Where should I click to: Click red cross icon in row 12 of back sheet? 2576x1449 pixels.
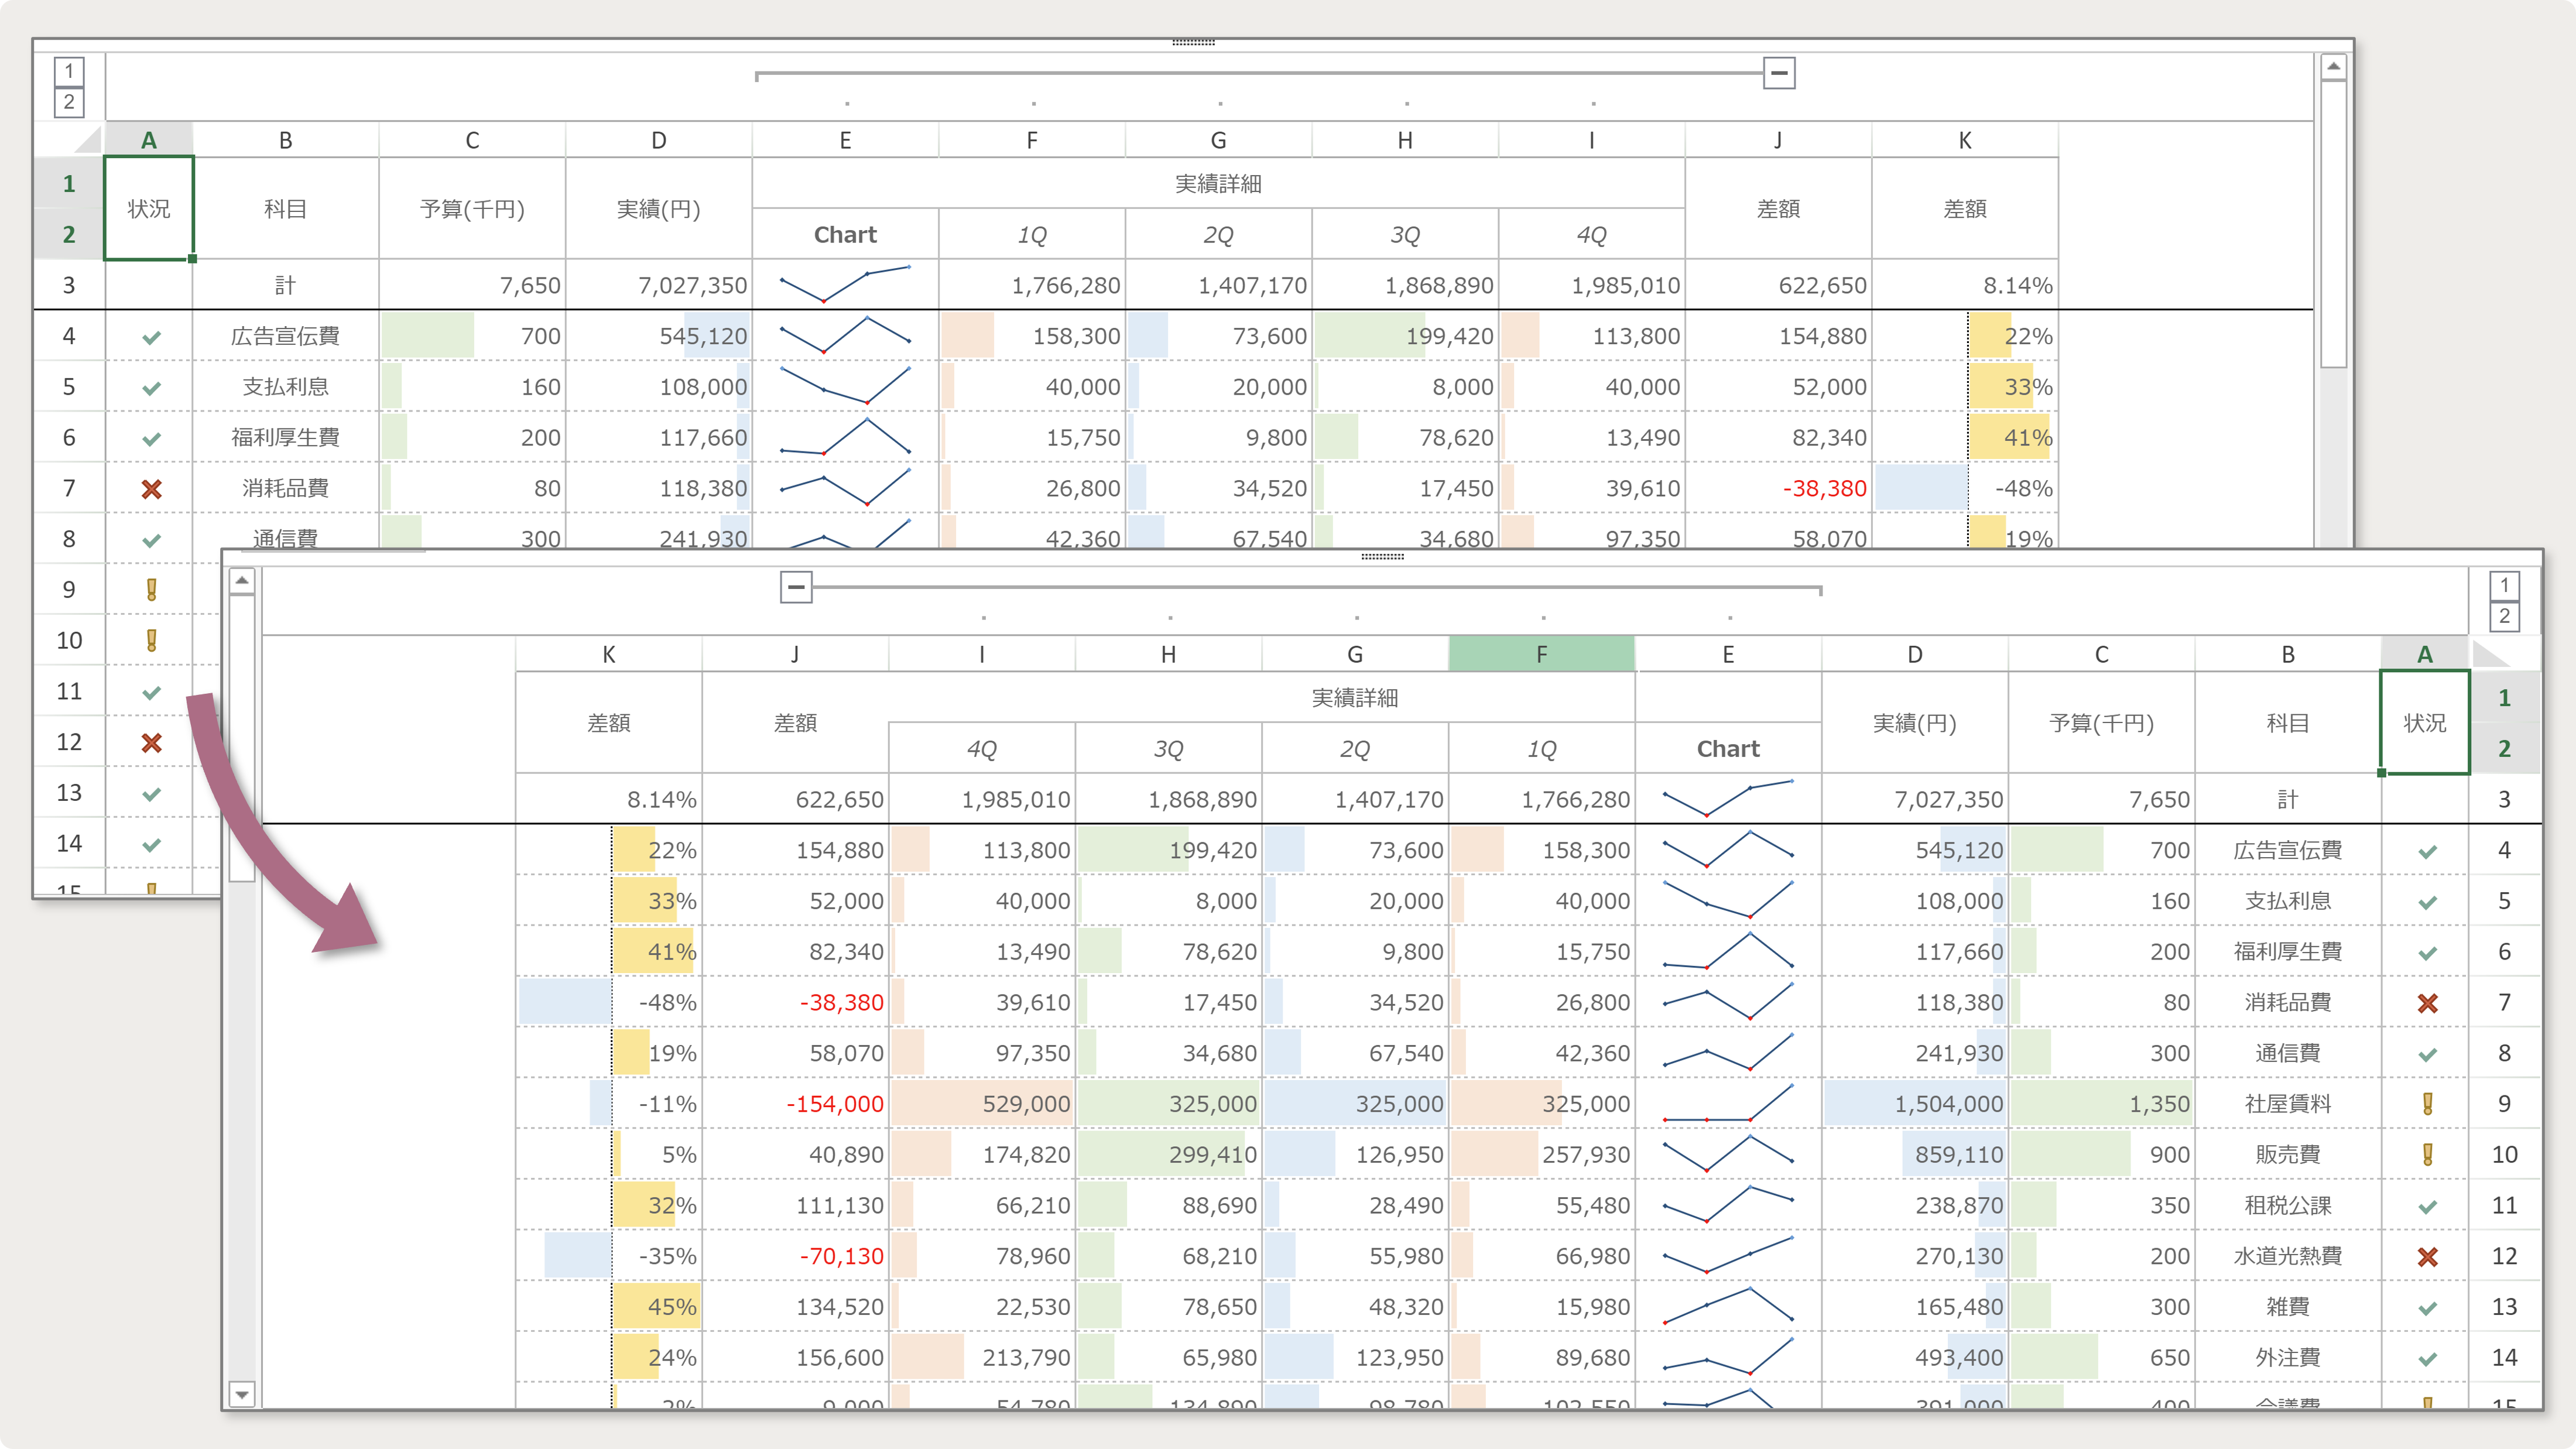[x=151, y=743]
